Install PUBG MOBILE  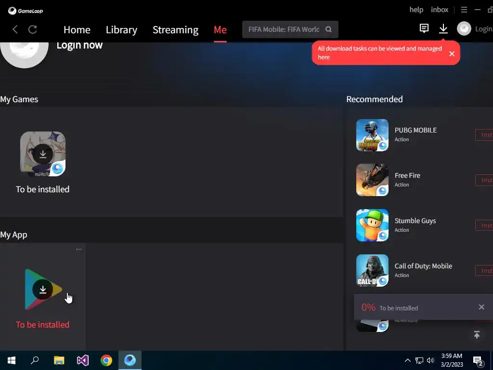[x=484, y=135]
